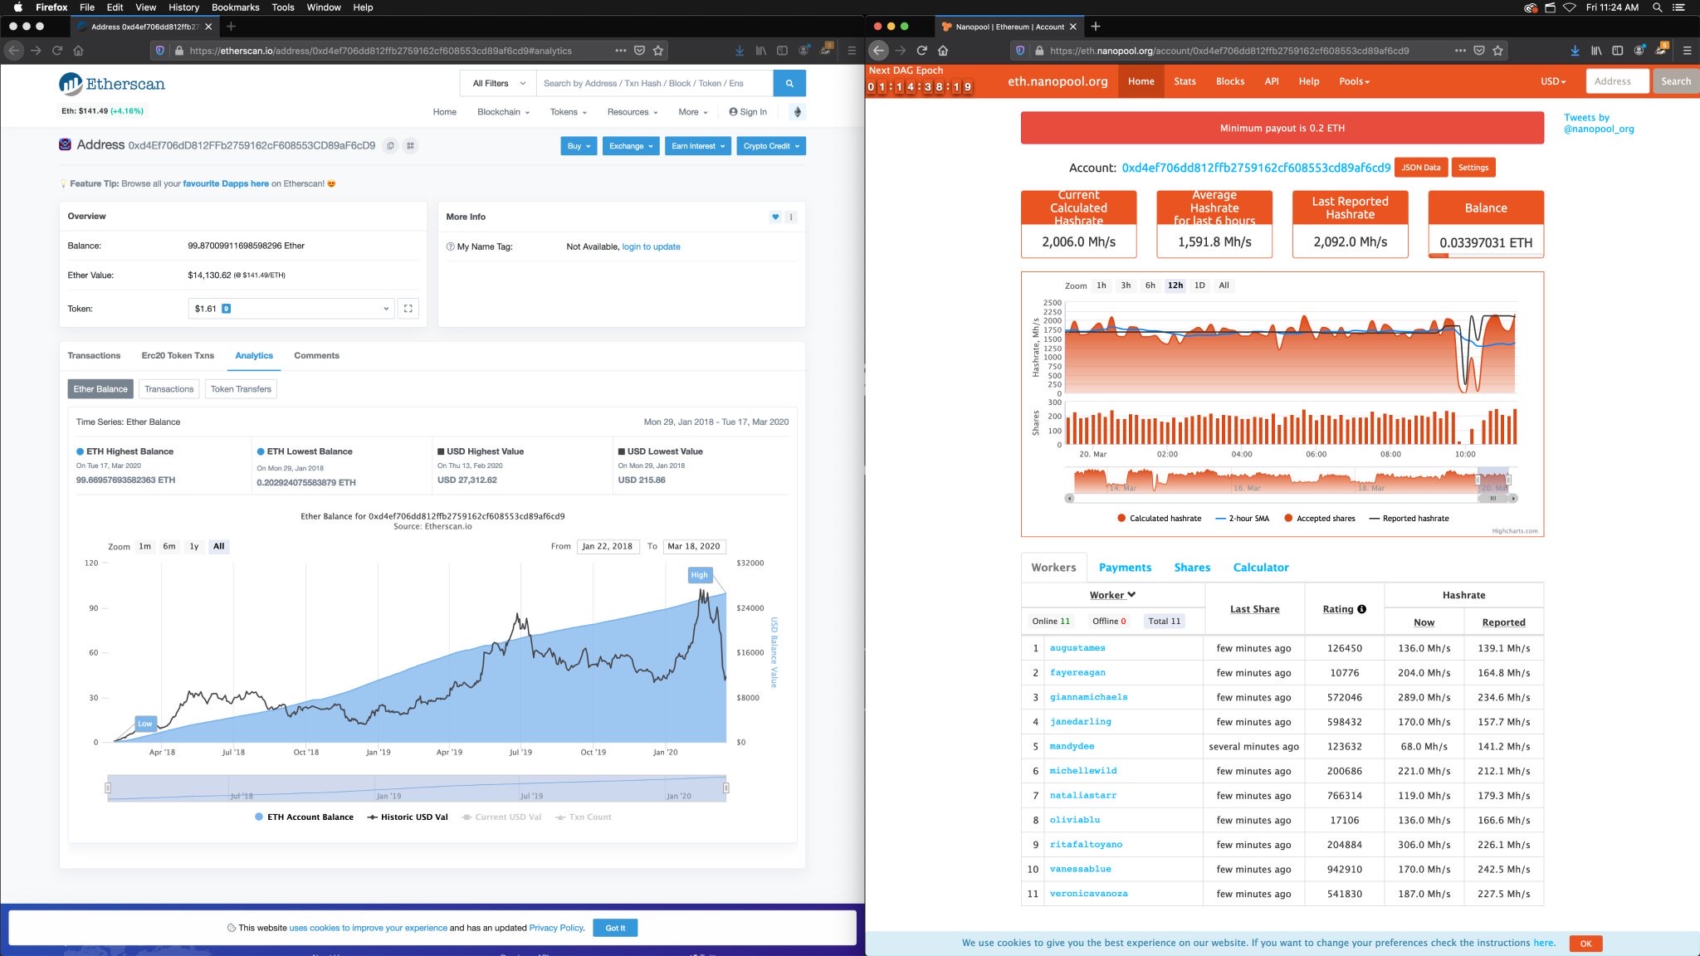Toggle Historic USD Val legend series
The width and height of the screenshot is (1700, 956).
(407, 817)
